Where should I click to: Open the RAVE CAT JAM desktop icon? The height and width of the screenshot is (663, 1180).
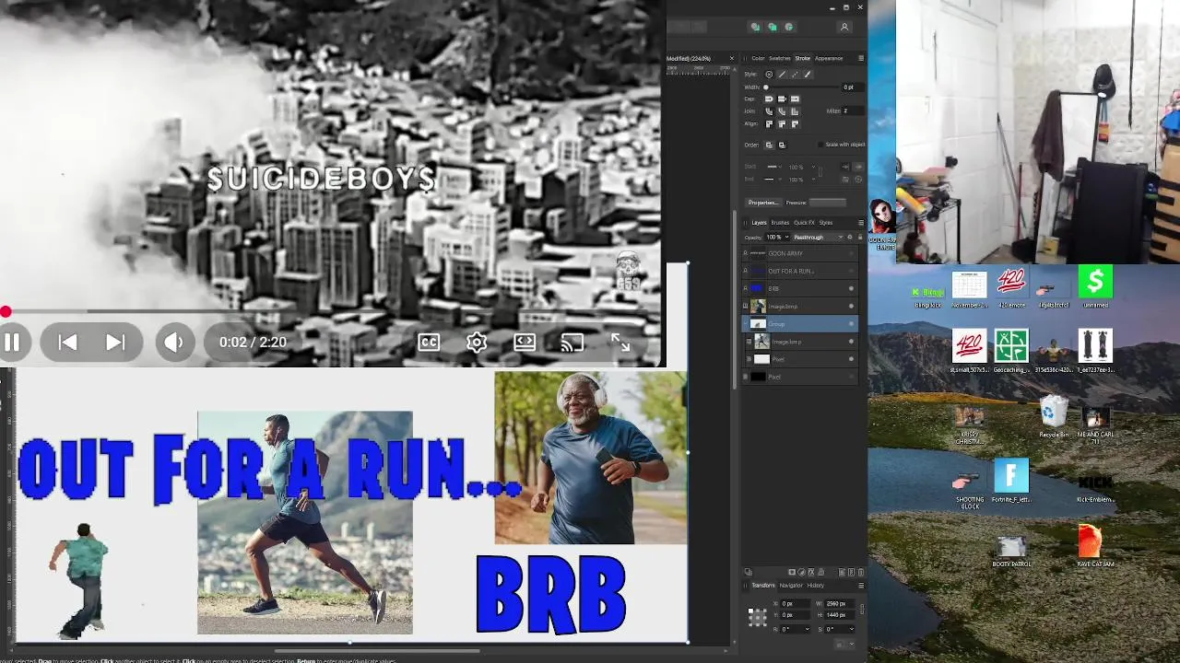(1094, 545)
